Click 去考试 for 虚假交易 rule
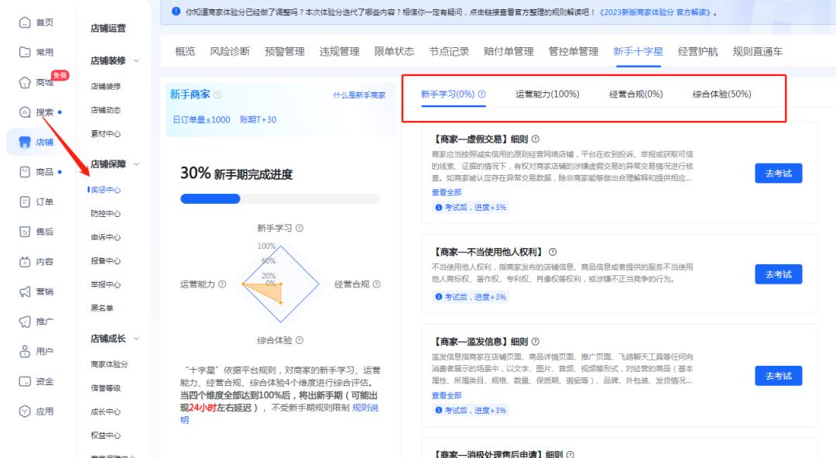 click(778, 173)
